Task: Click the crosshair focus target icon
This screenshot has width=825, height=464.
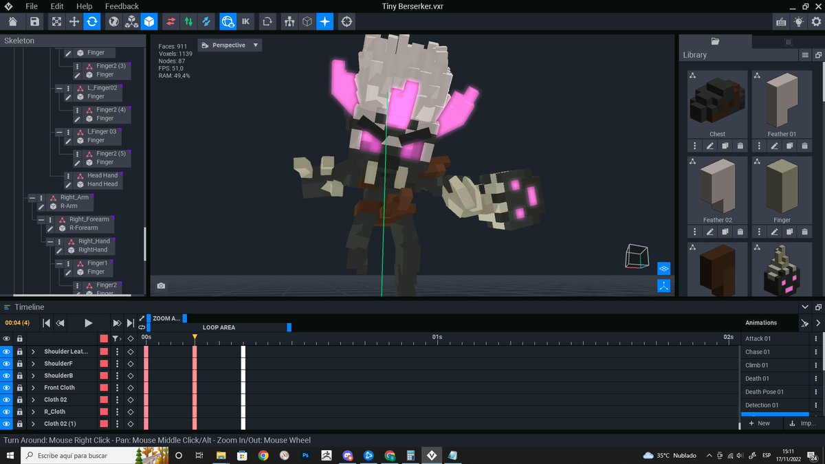Action: [x=346, y=22]
